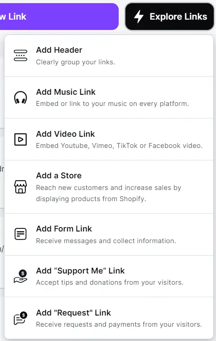Click the purple New Link button

click(59, 17)
